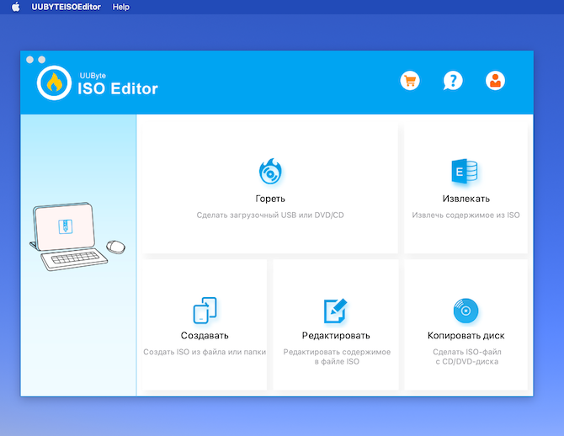Click the shopping cart purchase icon
The height and width of the screenshot is (436, 564).
(410, 81)
